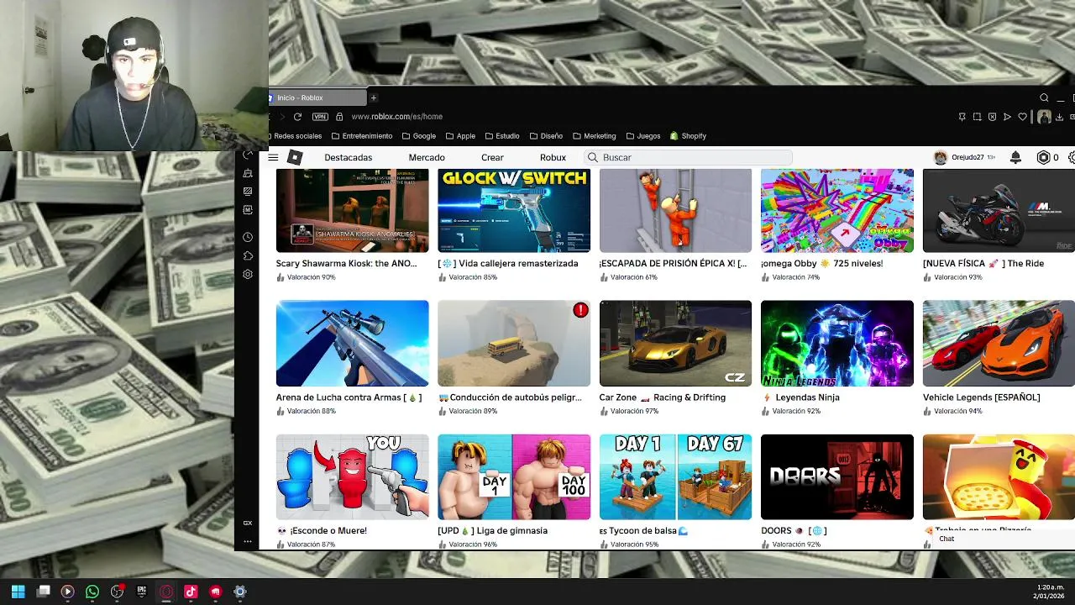This screenshot has width=1075, height=605.
Task: Toggle the VPN badge in address bar
Action: tap(320, 117)
